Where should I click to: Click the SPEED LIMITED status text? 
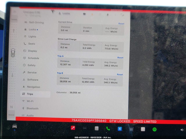pos(145,122)
